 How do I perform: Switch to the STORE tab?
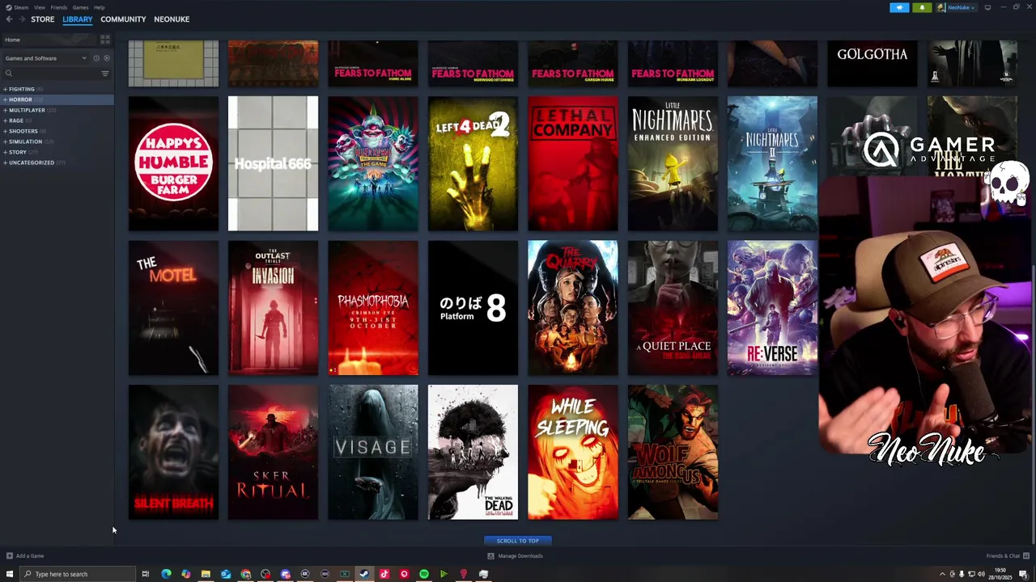[x=42, y=19]
